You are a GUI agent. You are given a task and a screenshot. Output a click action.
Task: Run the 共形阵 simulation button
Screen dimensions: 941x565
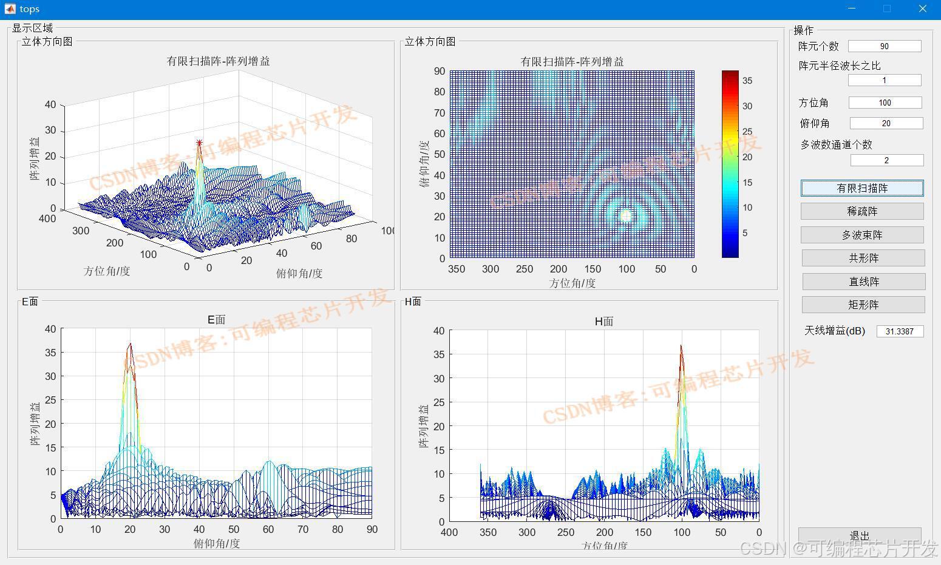tap(863, 258)
